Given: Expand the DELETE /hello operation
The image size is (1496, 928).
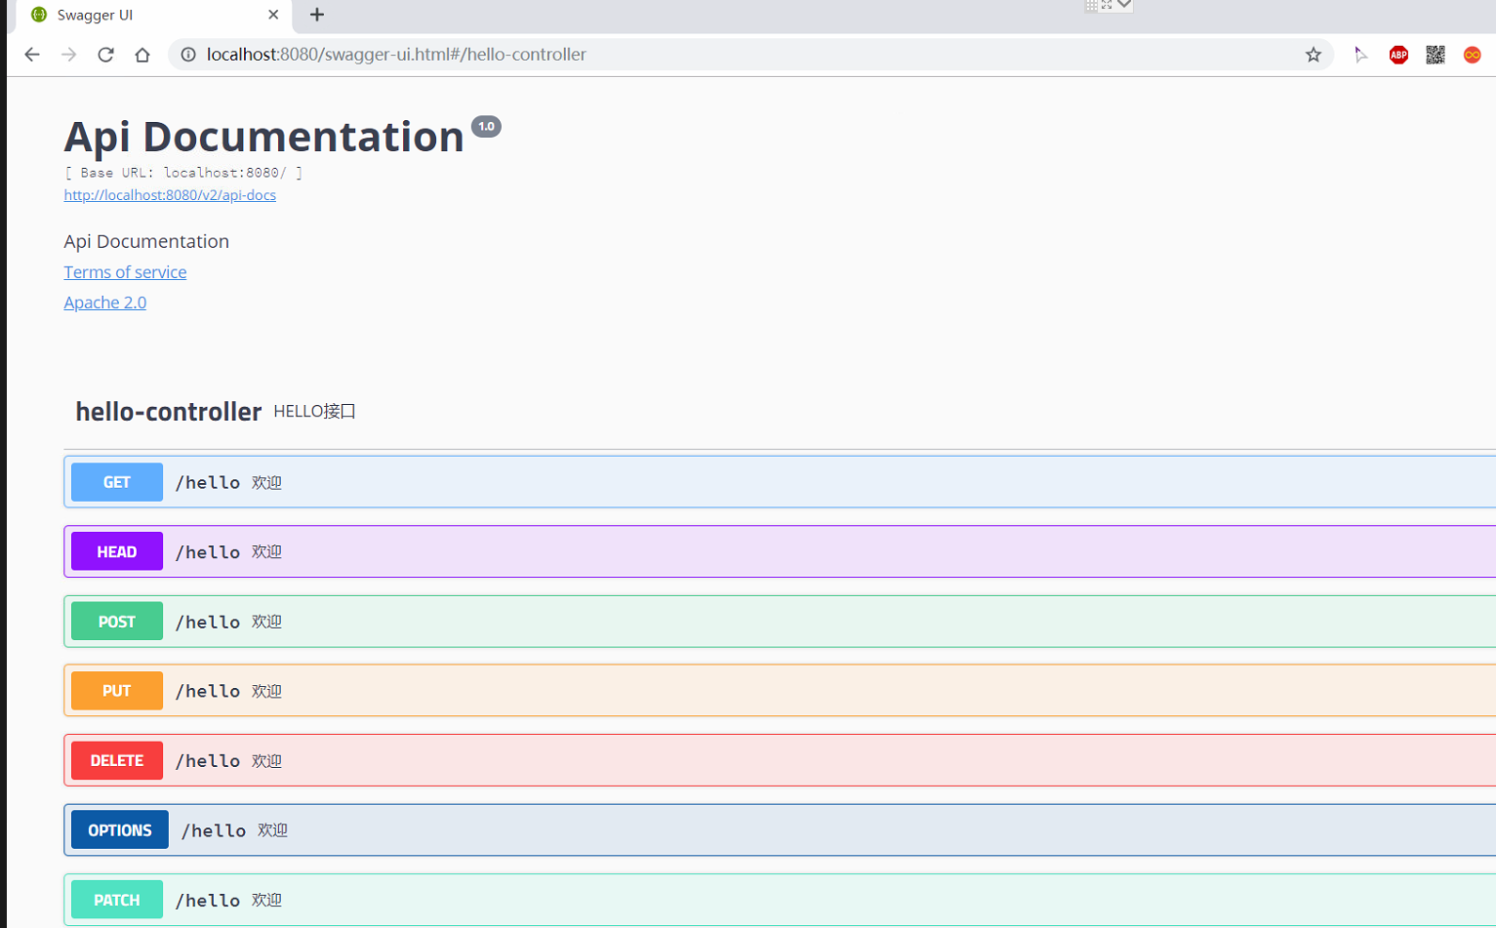Looking at the screenshot, I should 780,760.
